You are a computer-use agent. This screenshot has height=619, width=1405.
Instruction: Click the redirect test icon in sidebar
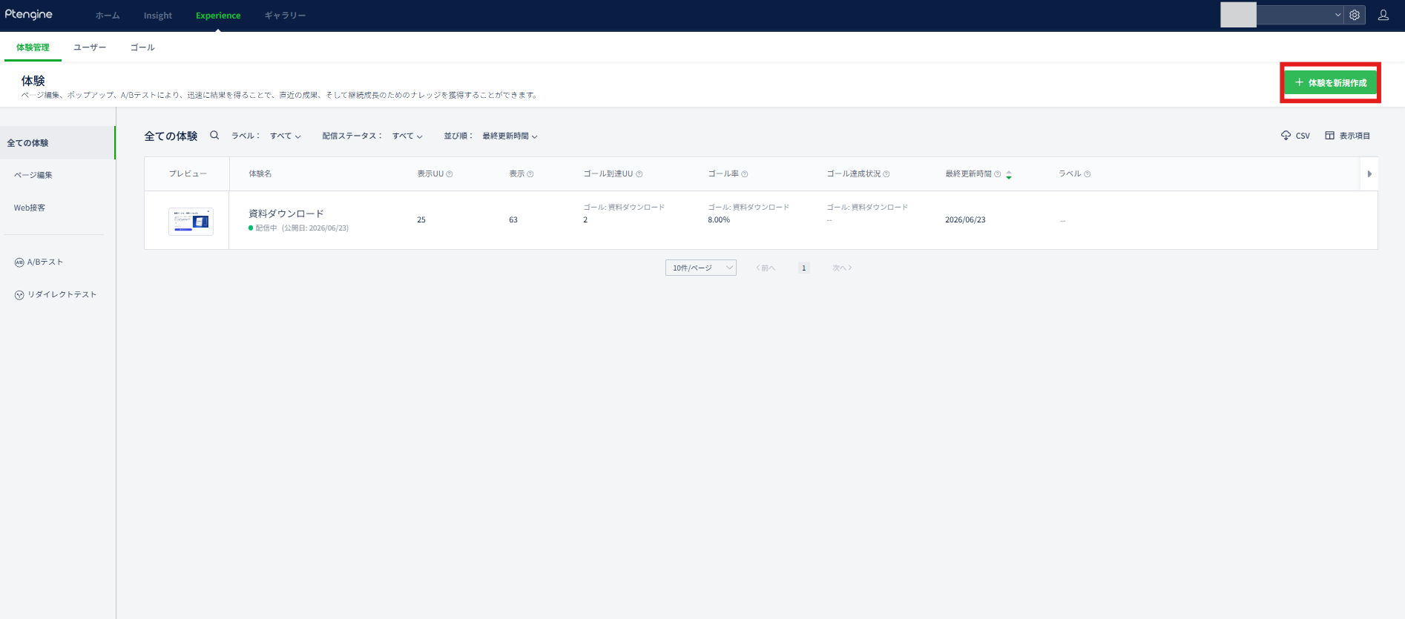[x=19, y=295]
